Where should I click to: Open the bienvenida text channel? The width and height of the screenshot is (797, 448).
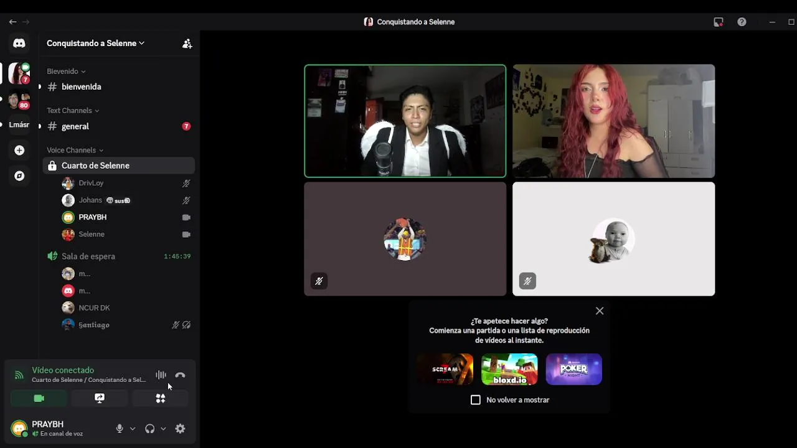pyautogui.click(x=118, y=87)
